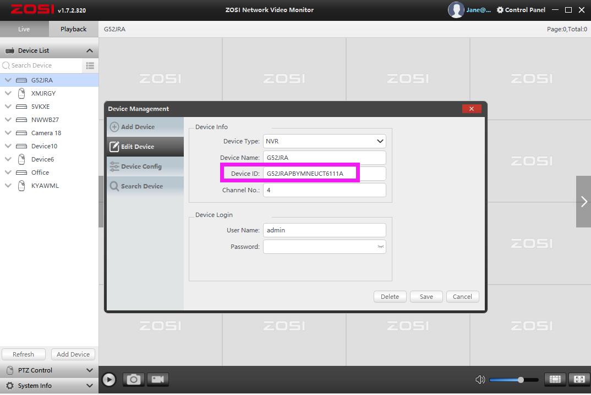Select Device10 in the device list

click(49, 146)
